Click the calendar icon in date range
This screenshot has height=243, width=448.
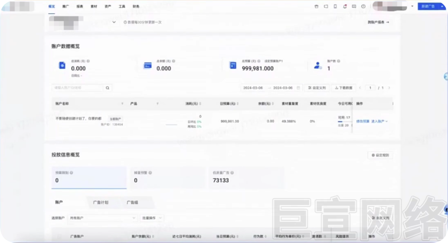298,88
